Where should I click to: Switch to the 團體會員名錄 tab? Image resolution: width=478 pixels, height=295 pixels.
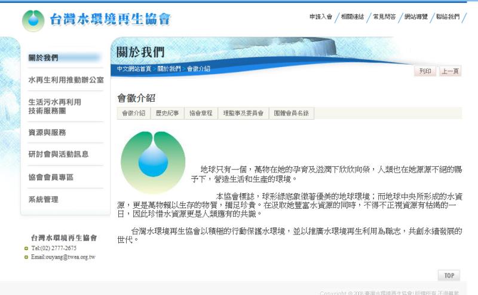[292, 113]
